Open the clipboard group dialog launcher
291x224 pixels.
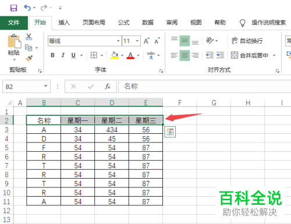click(40, 71)
